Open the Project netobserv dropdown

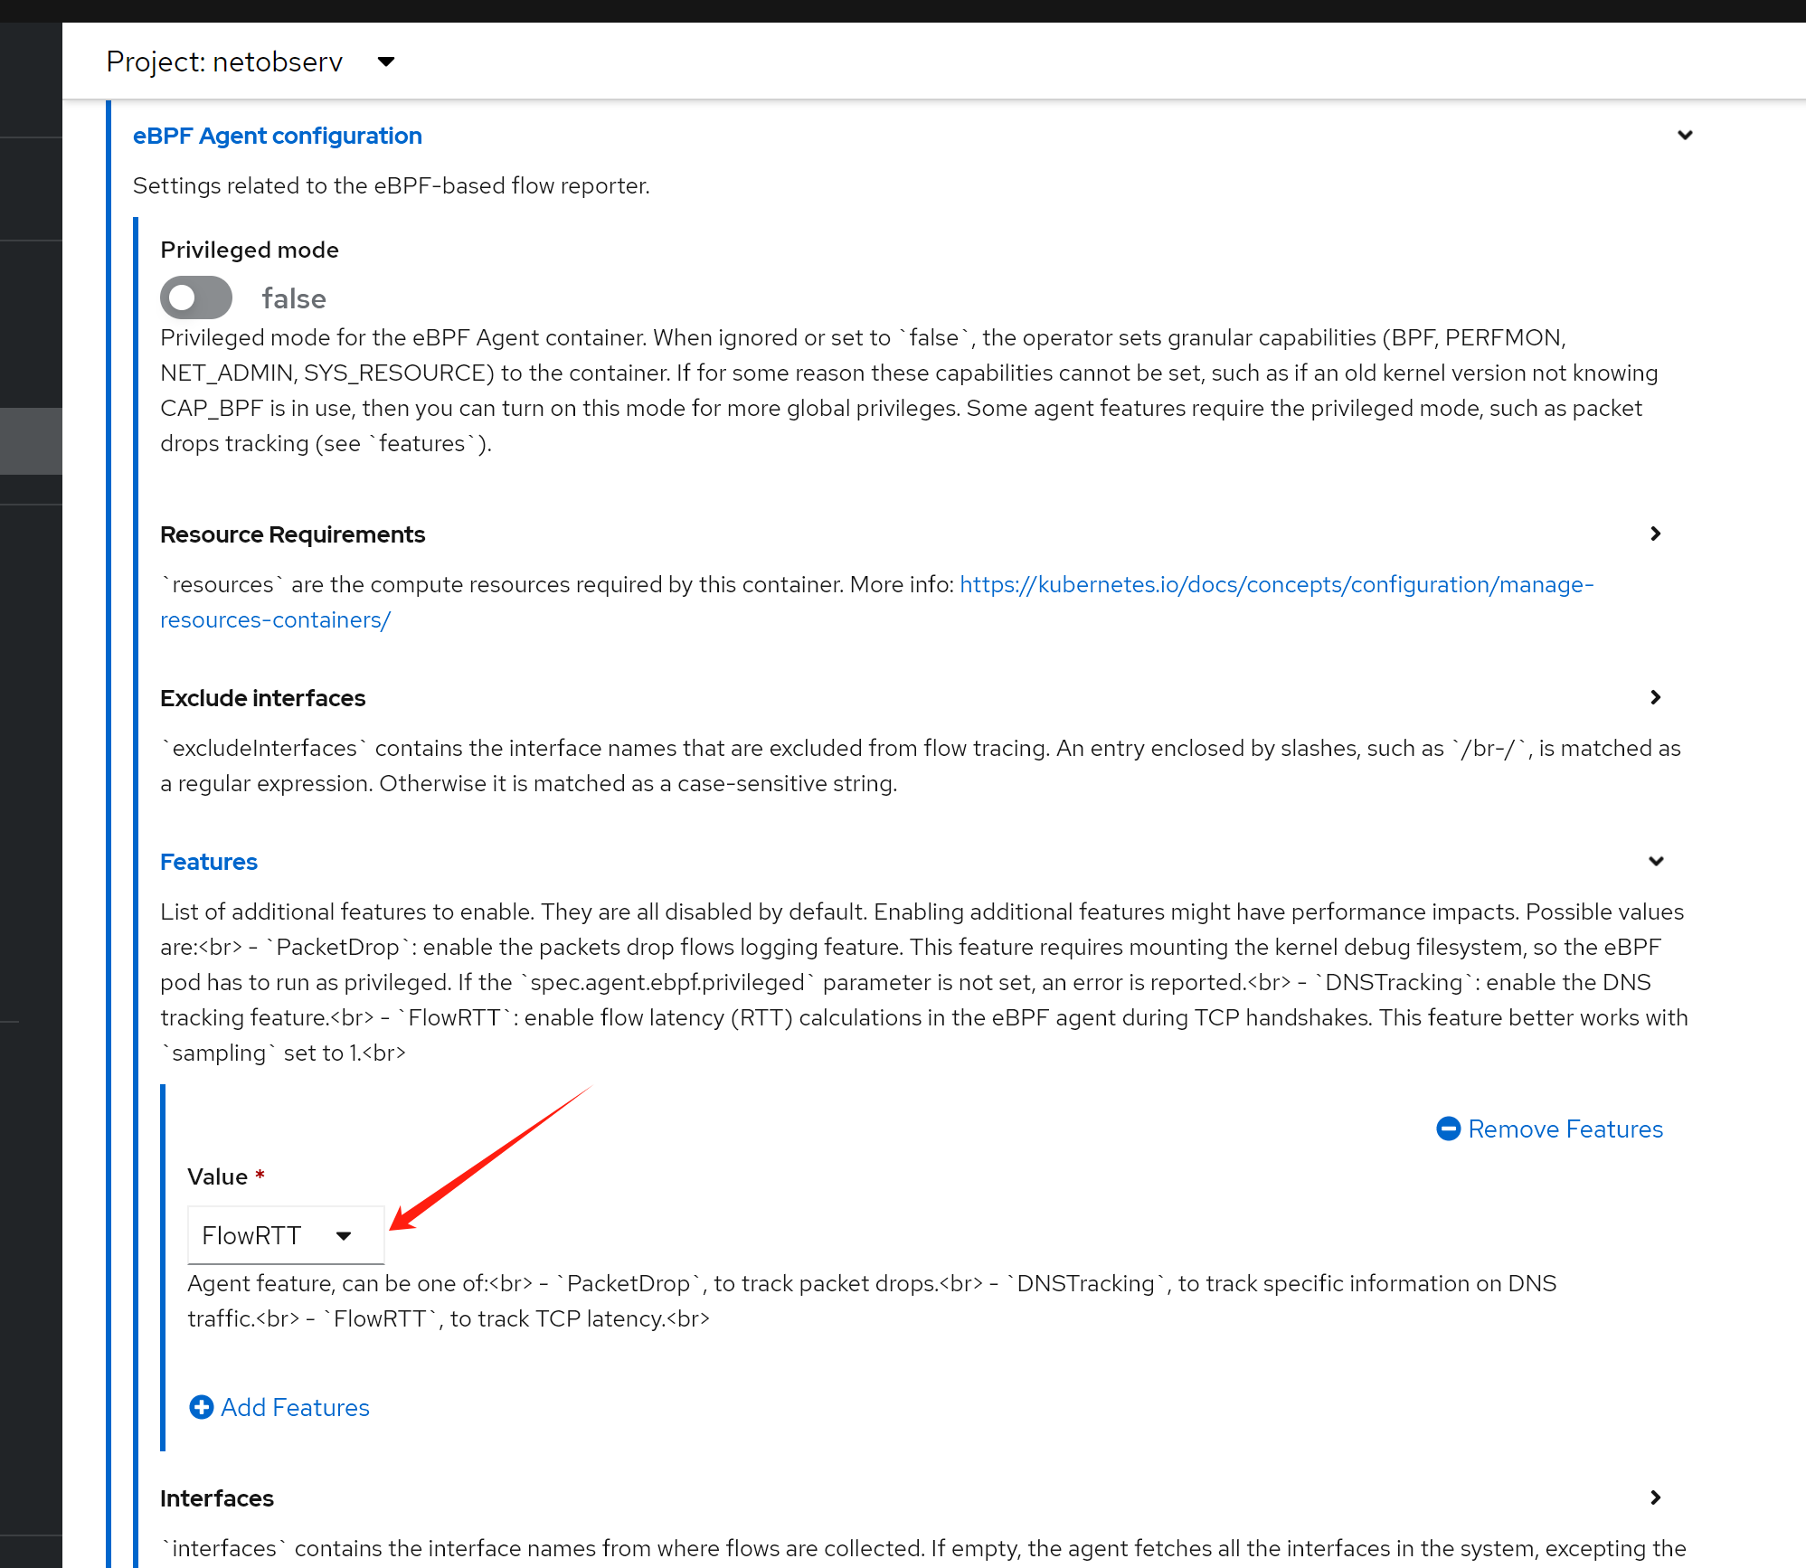click(251, 61)
